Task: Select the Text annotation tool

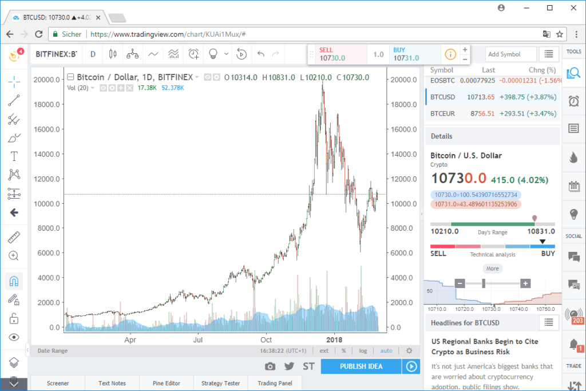Action: [14, 156]
